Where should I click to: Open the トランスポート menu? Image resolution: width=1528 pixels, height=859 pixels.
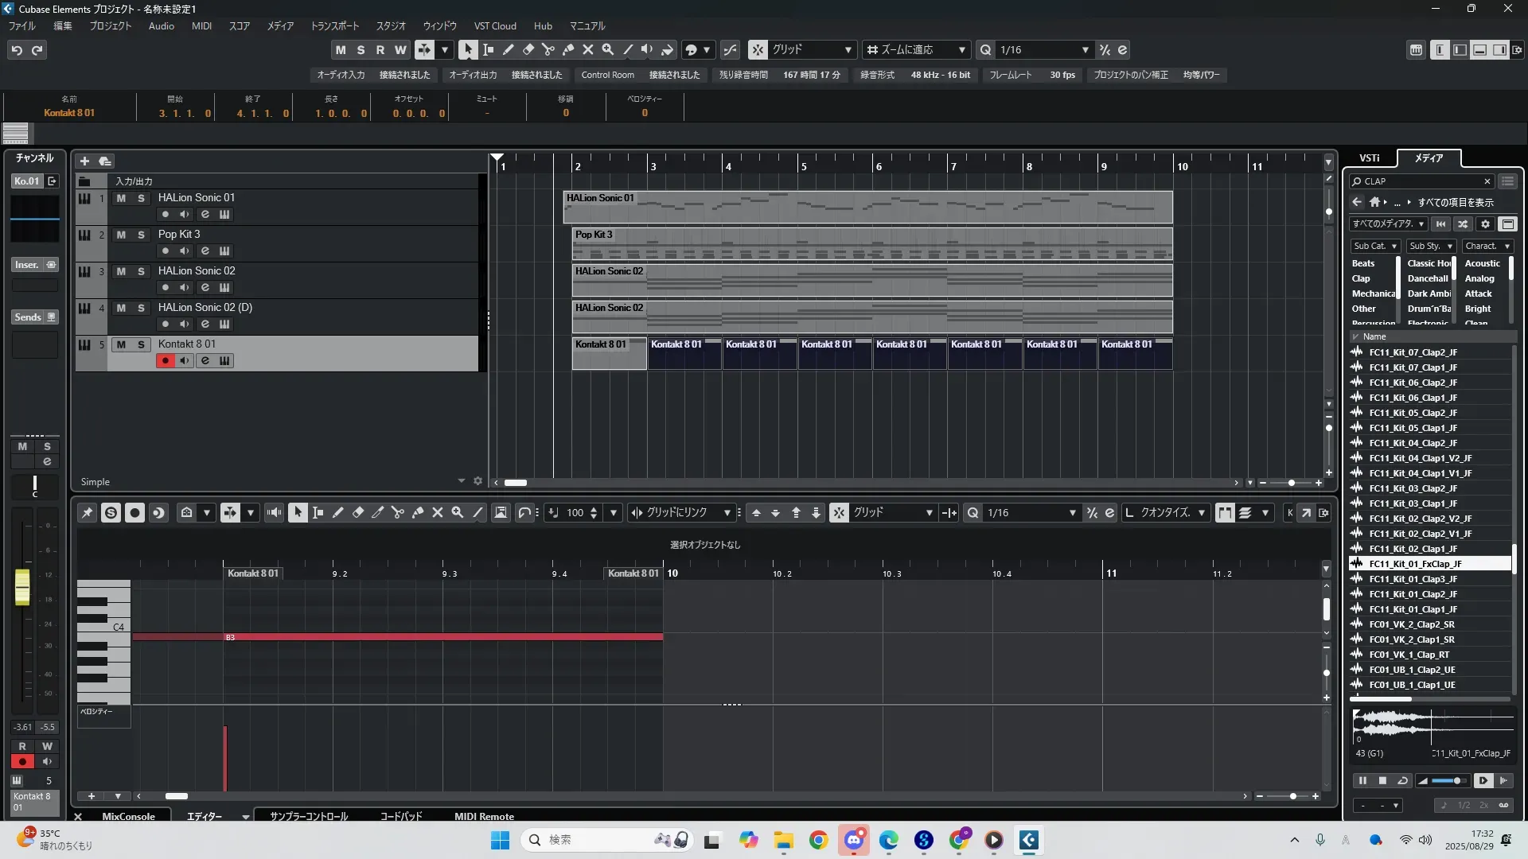tap(334, 25)
